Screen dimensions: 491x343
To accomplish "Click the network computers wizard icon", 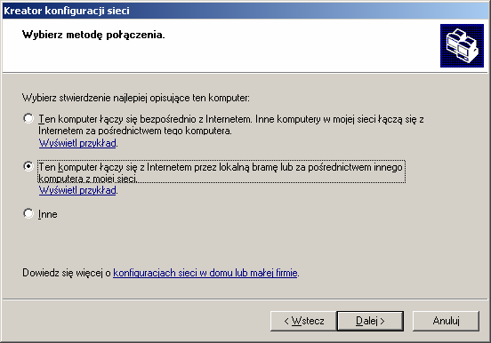I will [462, 45].
